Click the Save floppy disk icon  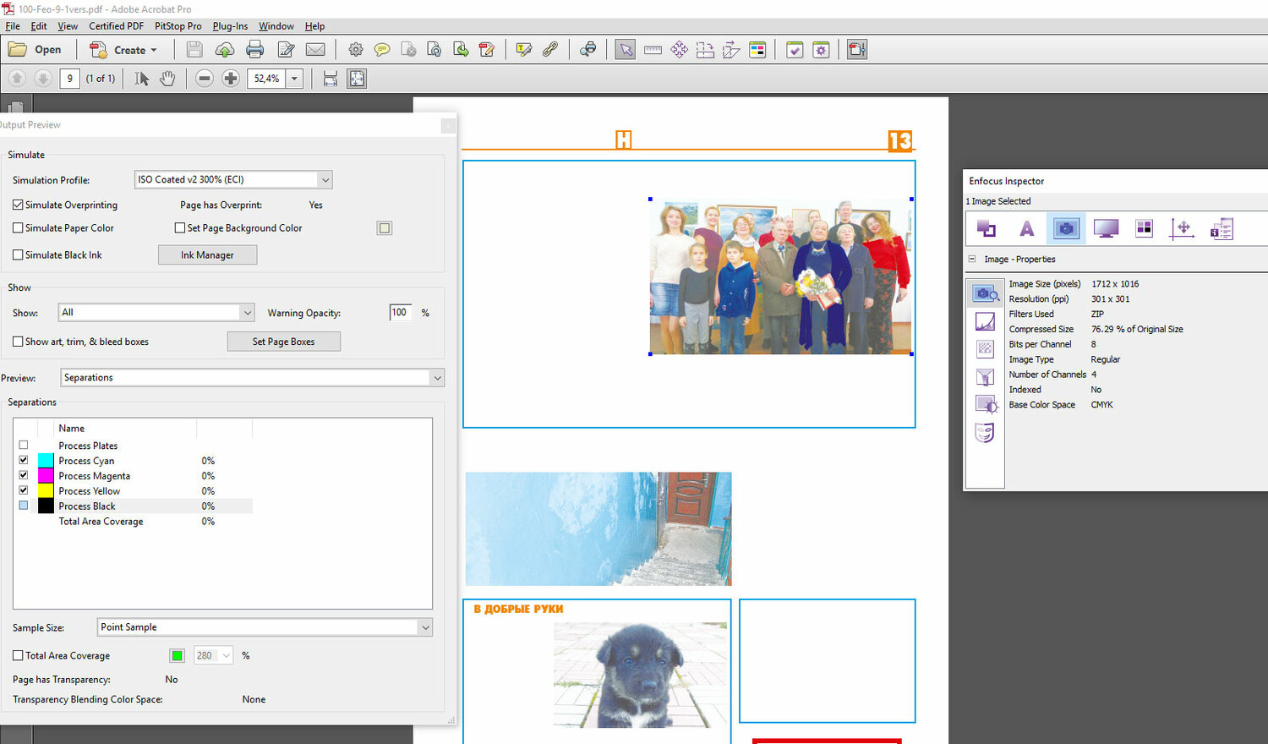(x=194, y=50)
